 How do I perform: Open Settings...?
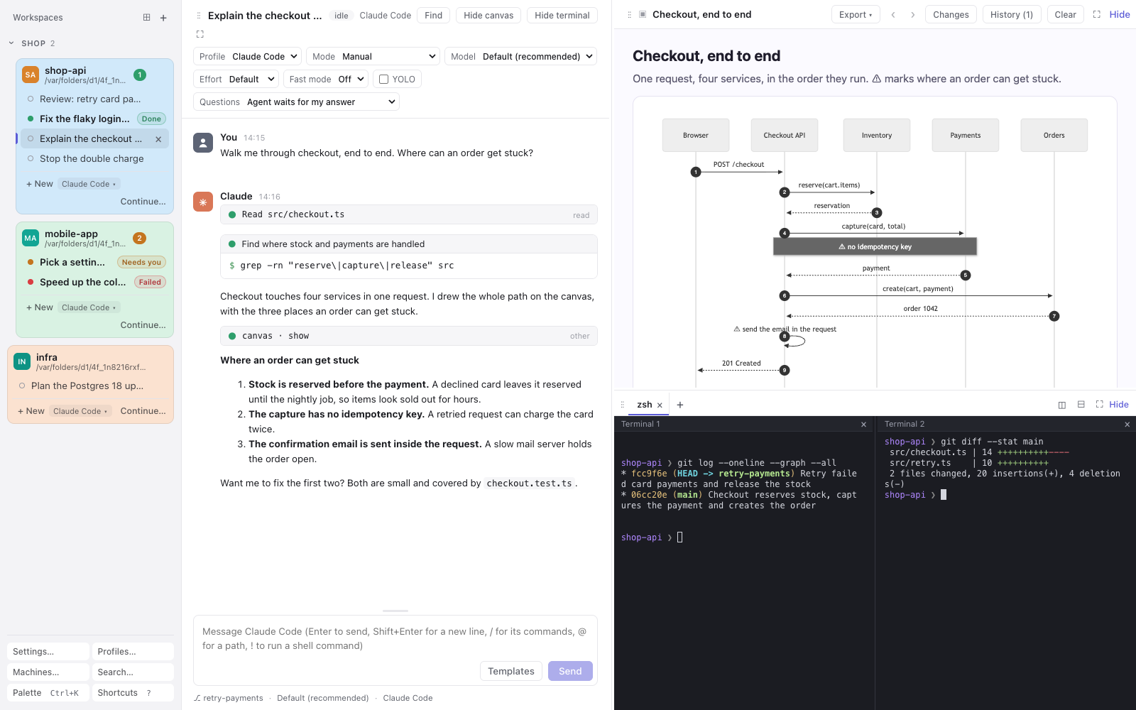pos(48,652)
